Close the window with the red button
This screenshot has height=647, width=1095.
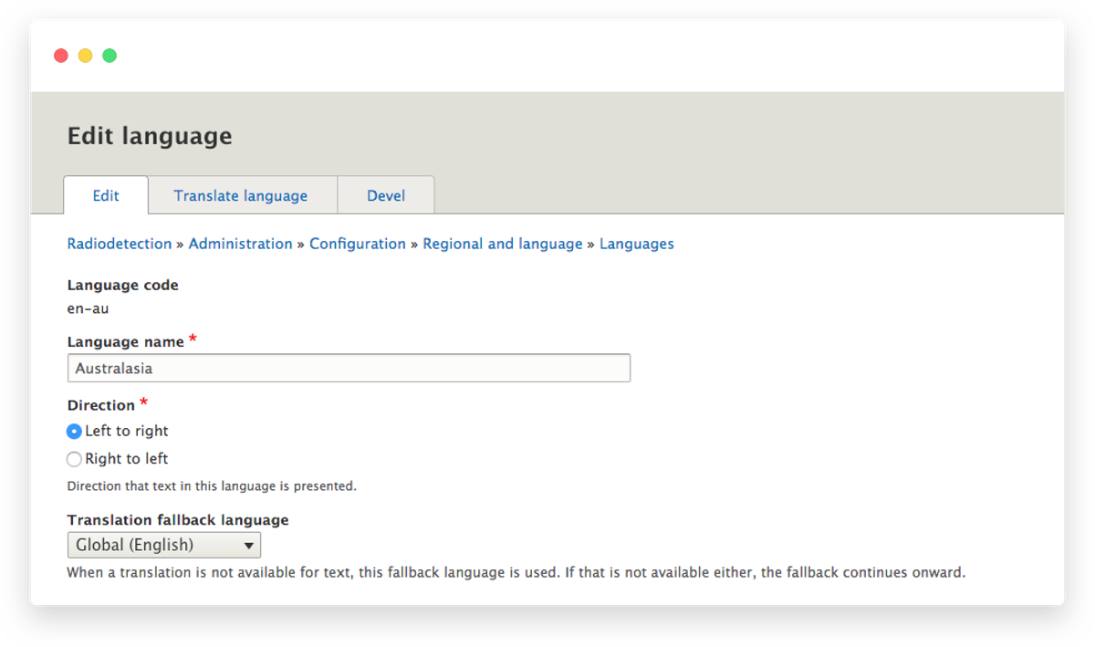tap(61, 56)
